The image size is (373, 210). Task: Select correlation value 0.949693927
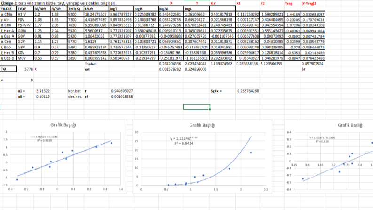click(x=121, y=91)
